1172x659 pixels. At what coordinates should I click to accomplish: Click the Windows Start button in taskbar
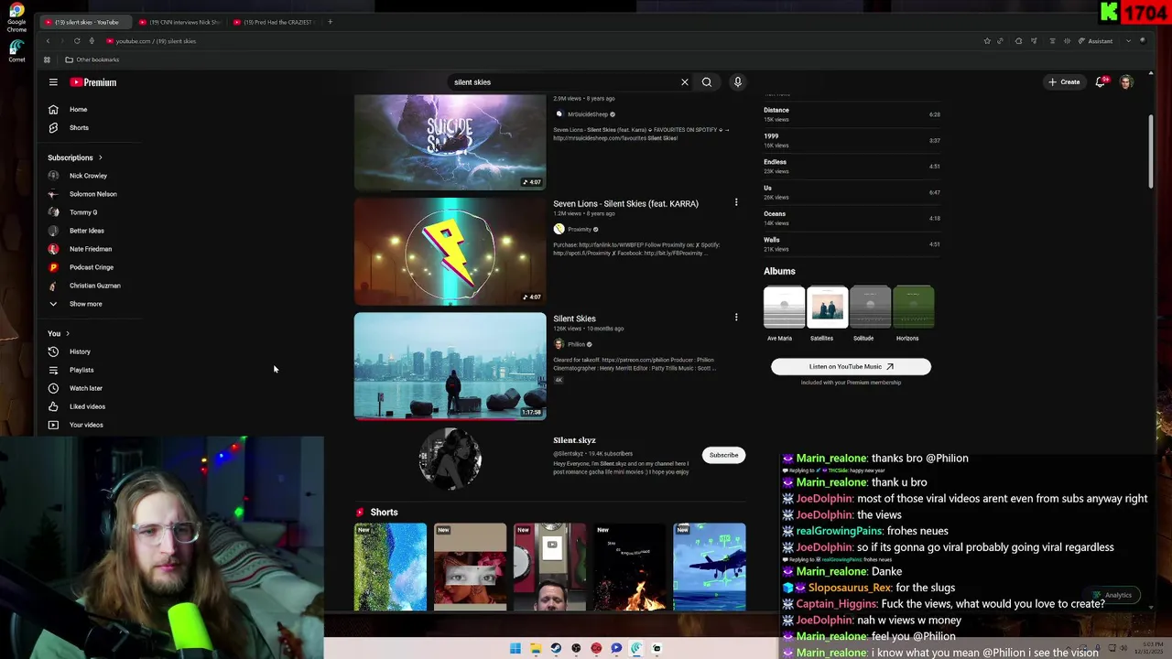(515, 649)
